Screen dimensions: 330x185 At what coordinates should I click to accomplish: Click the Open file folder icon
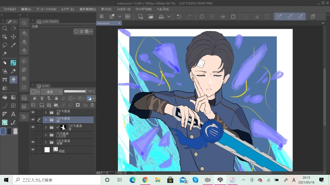[151, 16]
